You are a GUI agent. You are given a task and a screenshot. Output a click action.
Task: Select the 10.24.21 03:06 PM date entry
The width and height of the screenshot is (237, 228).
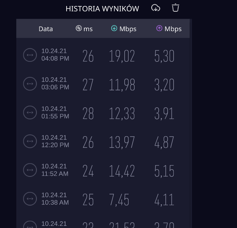pos(55,83)
